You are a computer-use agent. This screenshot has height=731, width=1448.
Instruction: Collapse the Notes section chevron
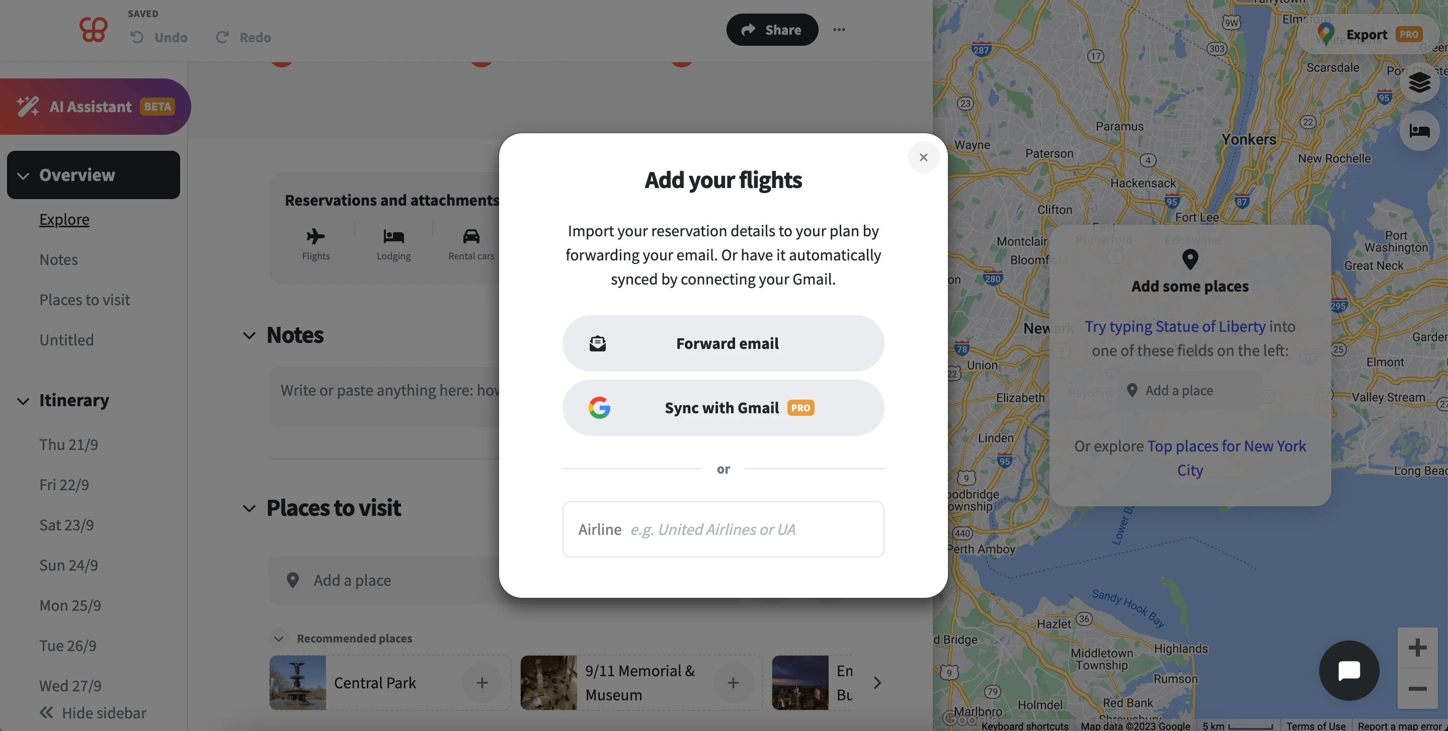[249, 335]
